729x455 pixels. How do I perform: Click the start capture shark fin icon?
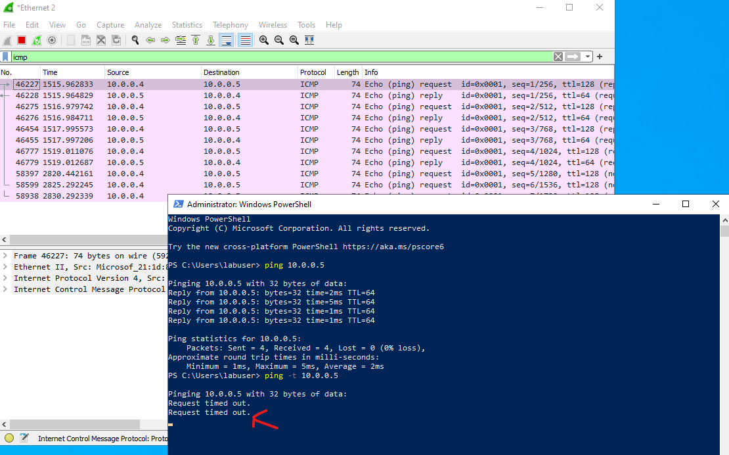[7, 41]
